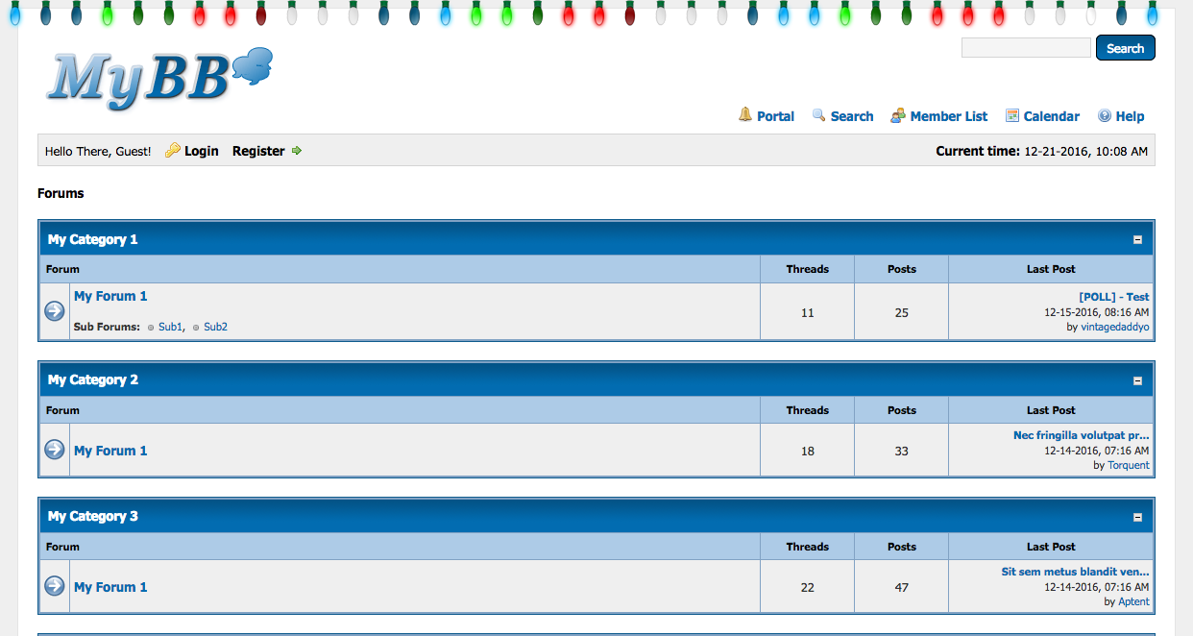
Task: Open My Forum 1 under My Category 2
Action: pyautogui.click(x=110, y=451)
